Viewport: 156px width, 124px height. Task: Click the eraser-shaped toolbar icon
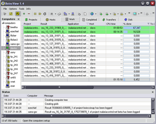click(59, 14)
